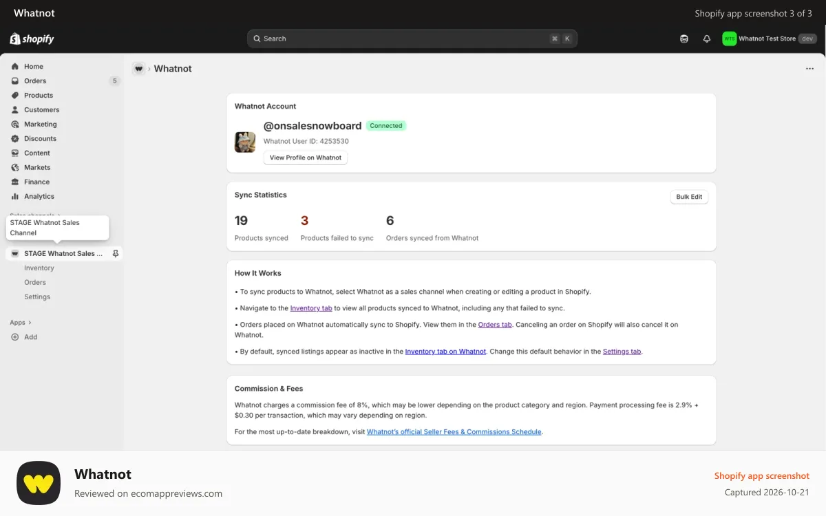Follow the Inventory tab link

coord(311,308)
